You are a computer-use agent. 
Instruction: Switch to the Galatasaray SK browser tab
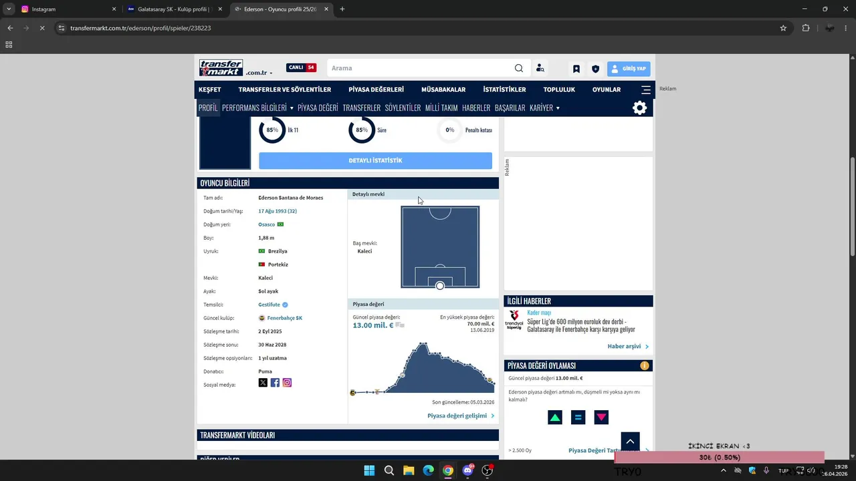pos(175,9)
